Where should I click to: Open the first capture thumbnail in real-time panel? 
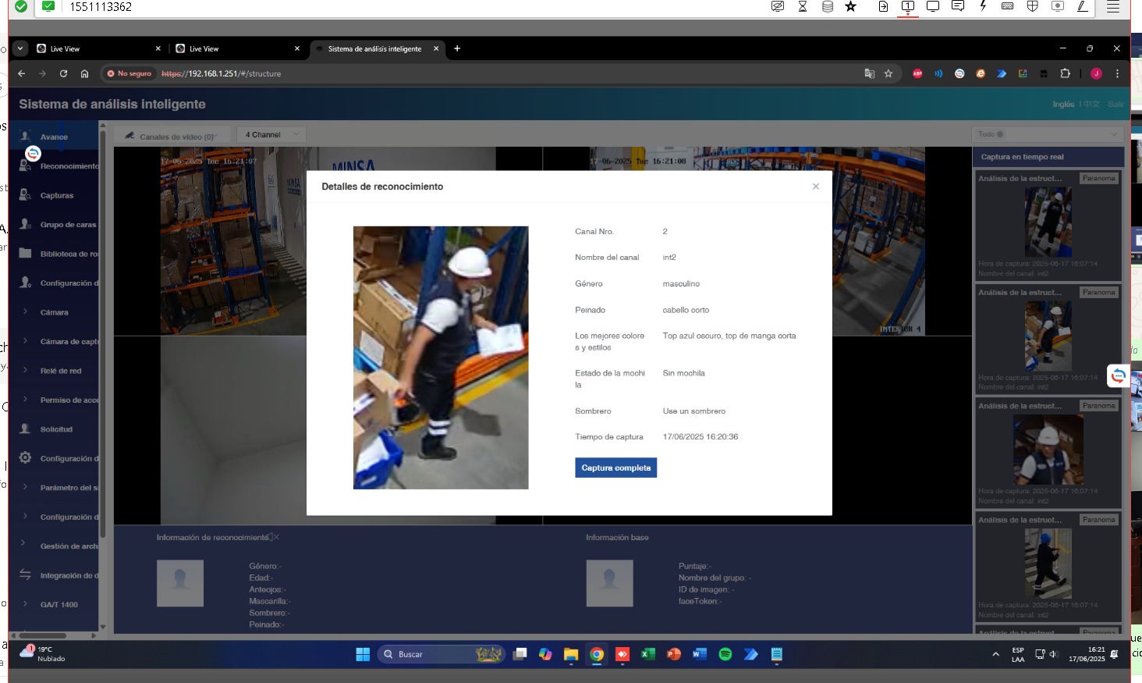[1048, 222]
